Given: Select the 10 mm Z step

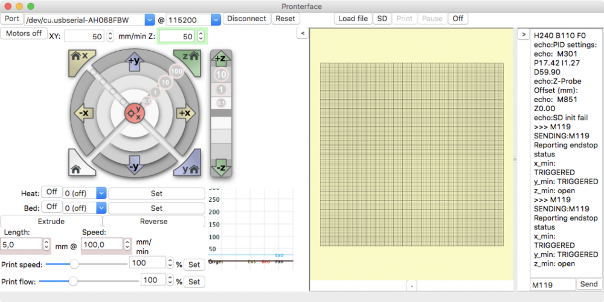Looking at the screenshot, I should (220, 74).
